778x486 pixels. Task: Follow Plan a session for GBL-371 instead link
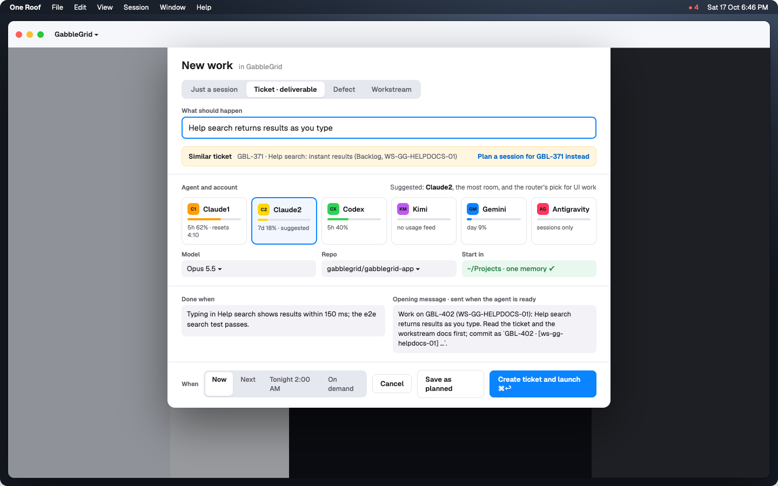pos(533,157)
